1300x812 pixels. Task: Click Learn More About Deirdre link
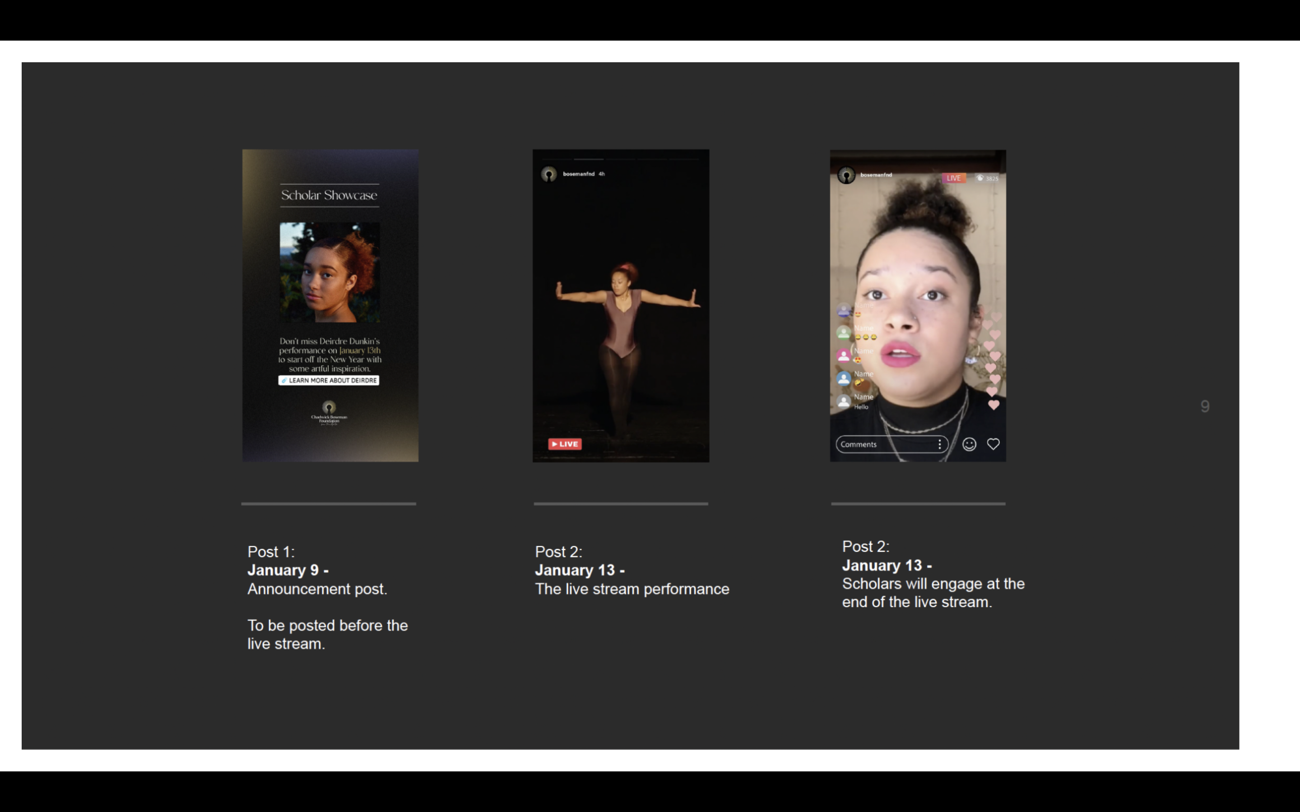tap(329, 380)
